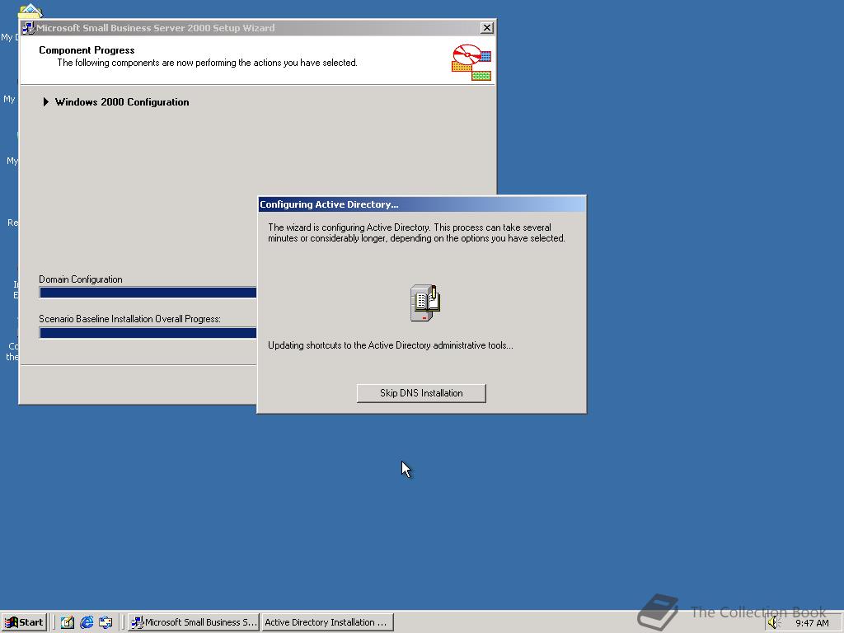844x633 pixels.
Task: Click the 9:47 AM system clock
Action: 812,623
